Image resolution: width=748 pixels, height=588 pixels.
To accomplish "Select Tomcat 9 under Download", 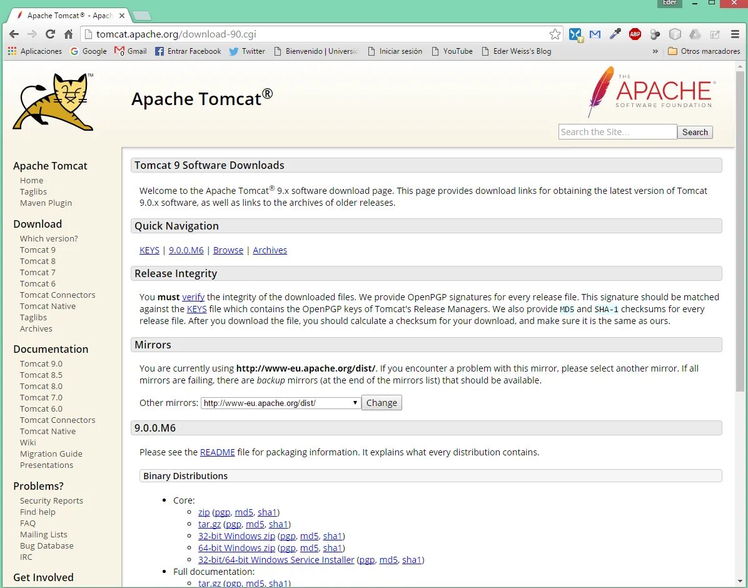I will point(38,250).
